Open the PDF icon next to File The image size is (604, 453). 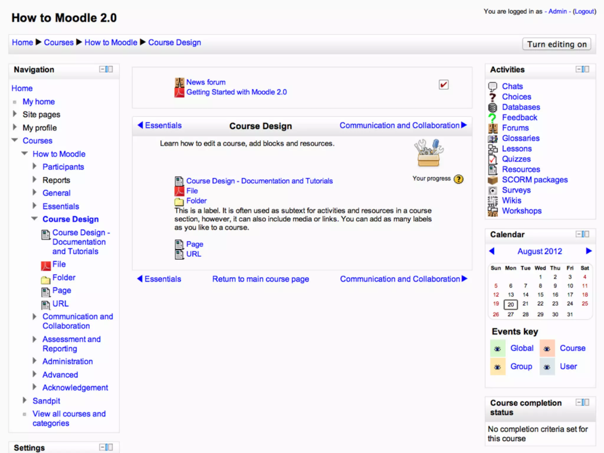tap(179, 191)
